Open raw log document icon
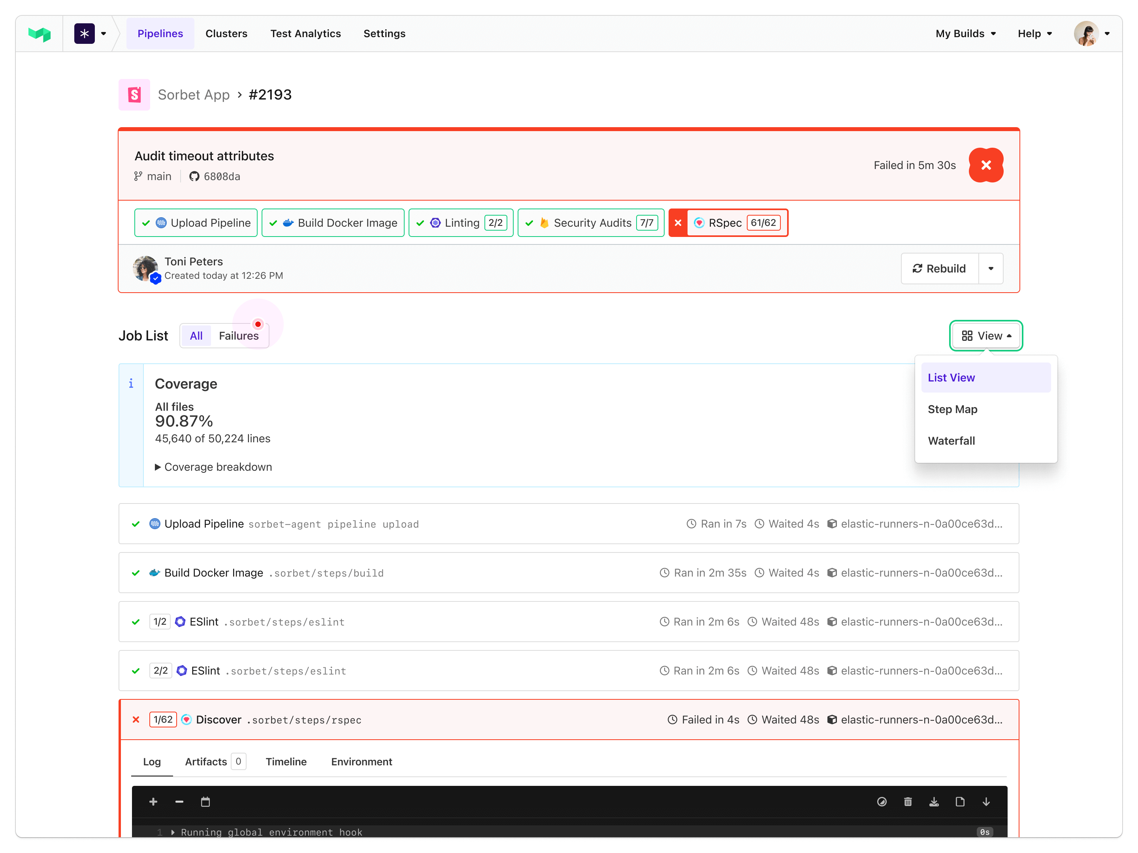 [959, 802]
